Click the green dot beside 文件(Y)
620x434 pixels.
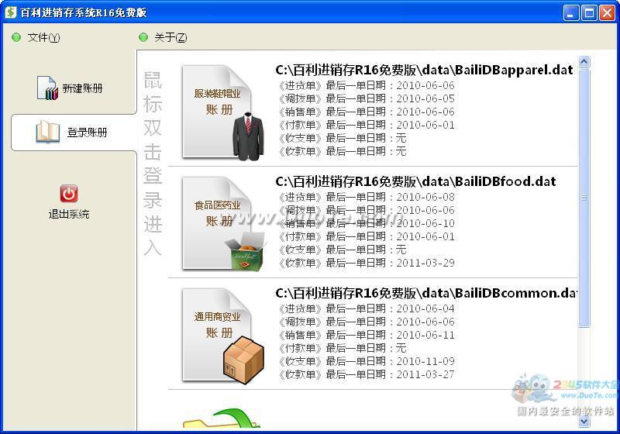16,37
